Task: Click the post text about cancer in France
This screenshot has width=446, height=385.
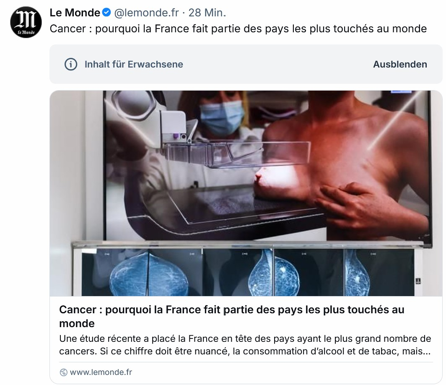Action: (x=238, y=29)
